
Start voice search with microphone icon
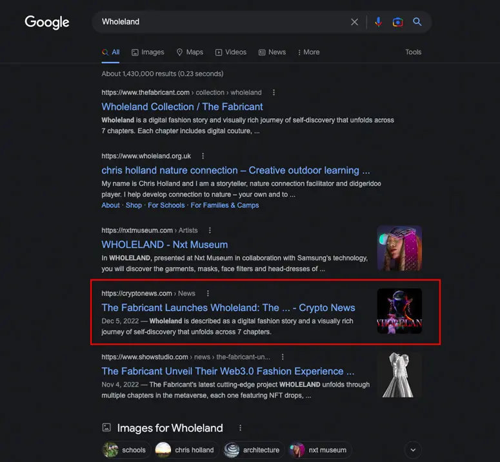pyautogui.click(x=378, y=22)
